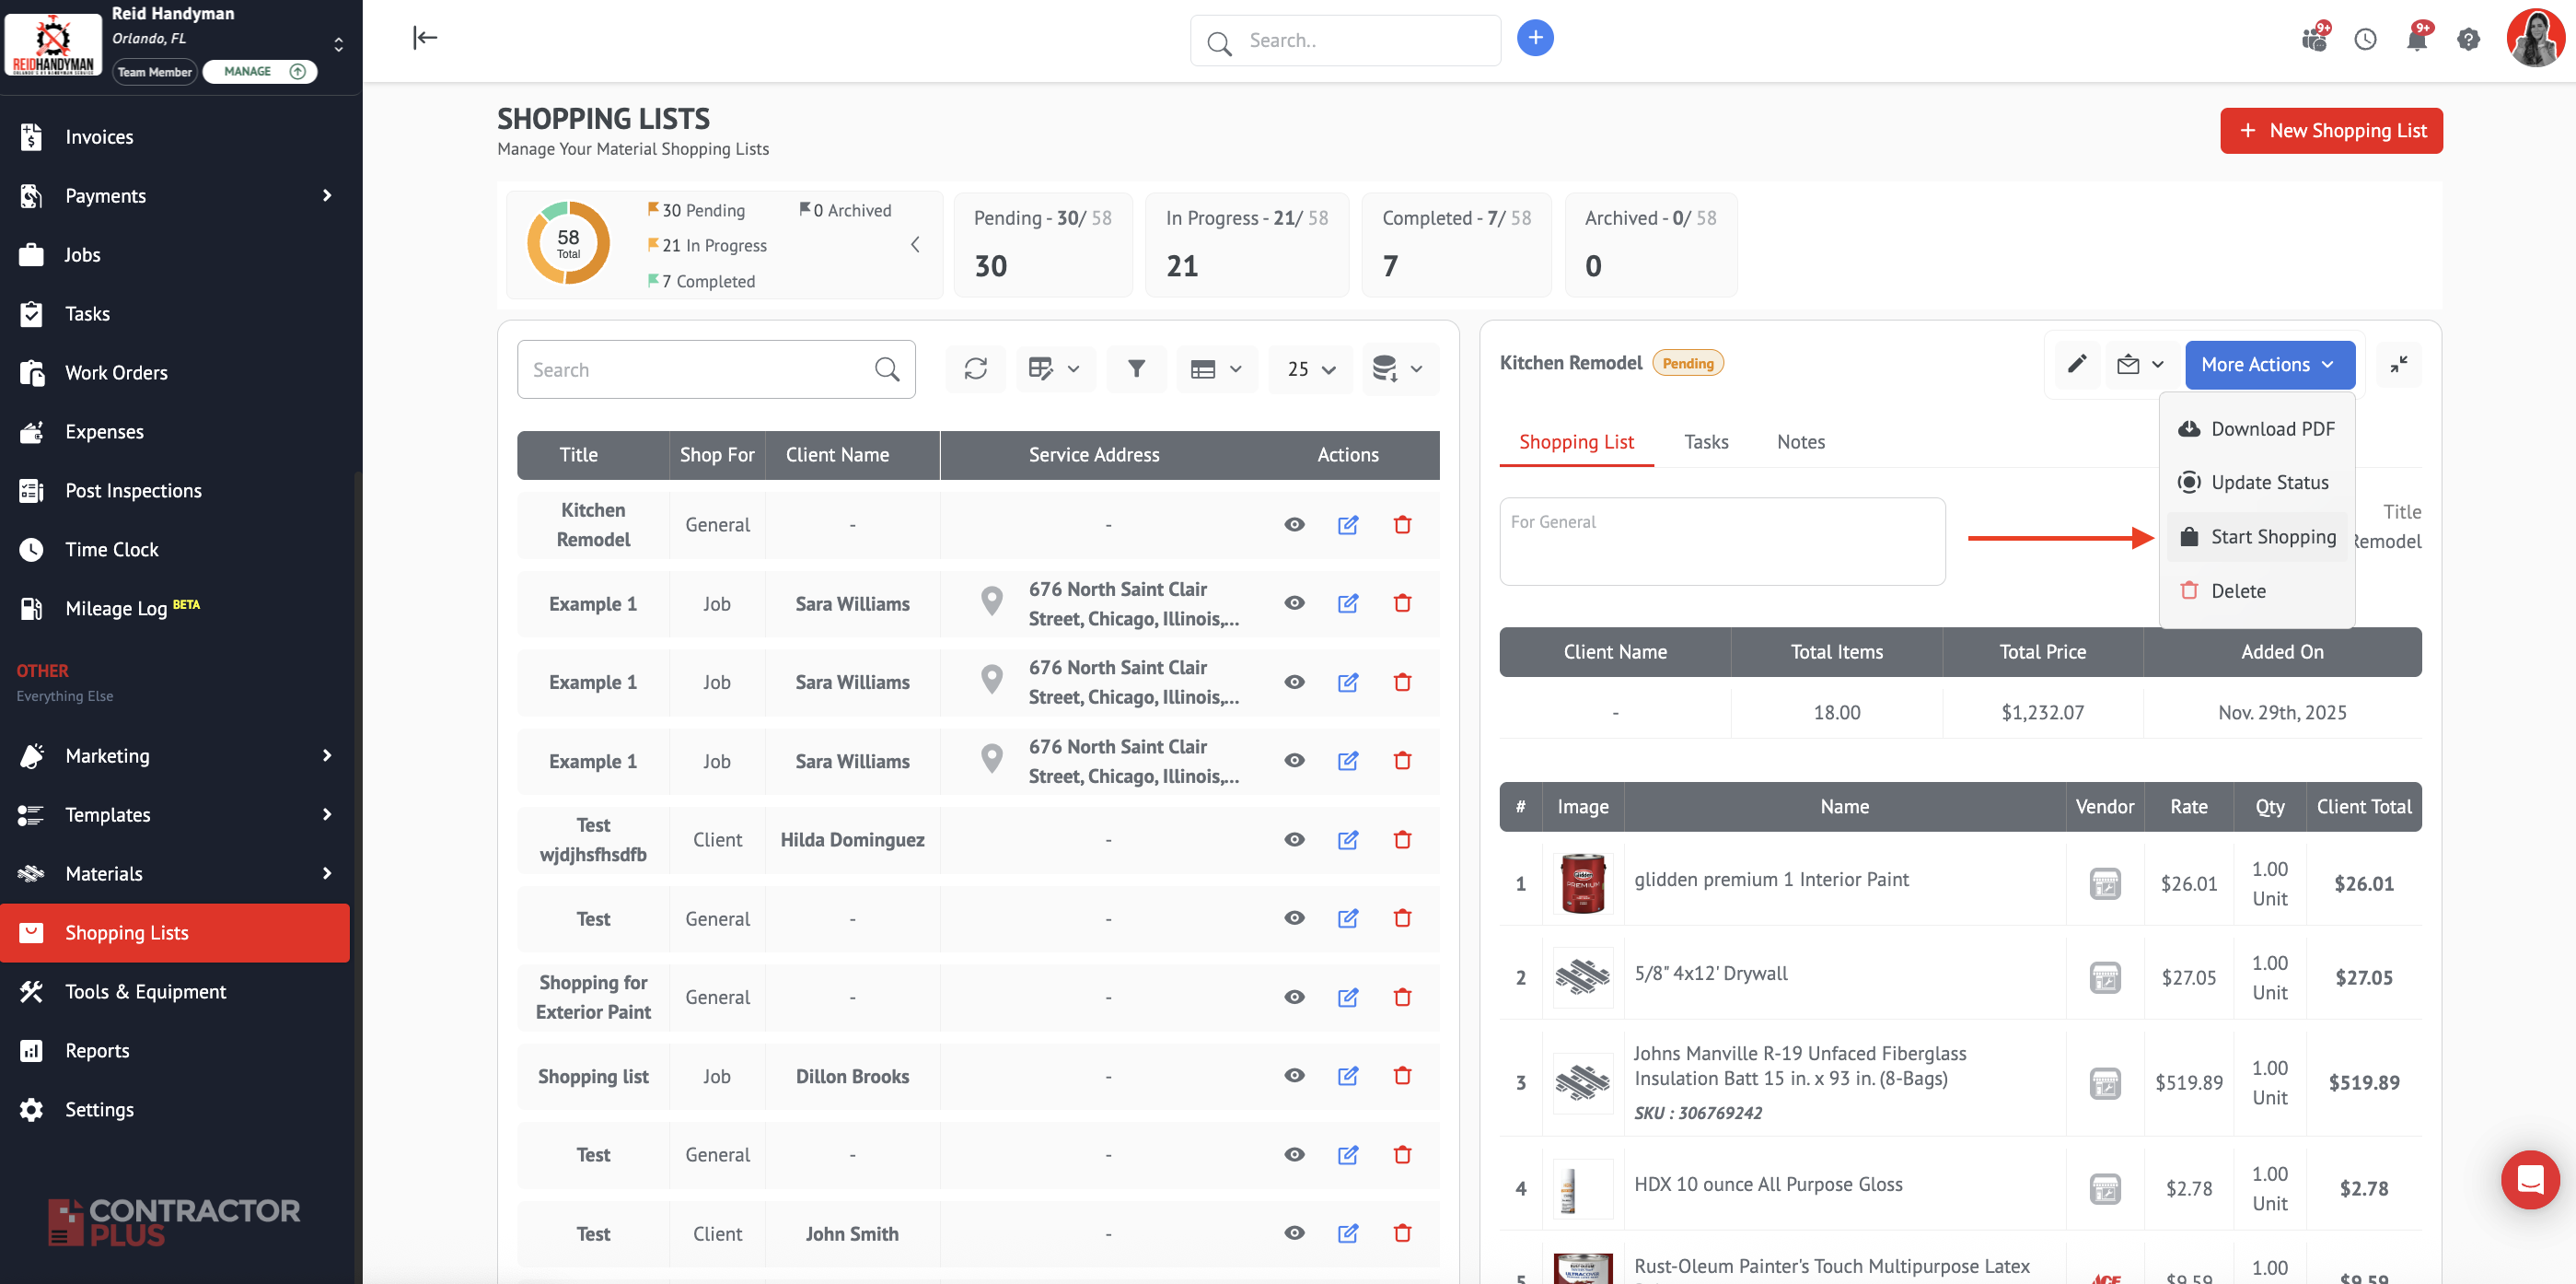Collapse the detail panel using shrink icon
Image resolution: width=2576 pixels, height=1284 pixels.
point(2398,364)
